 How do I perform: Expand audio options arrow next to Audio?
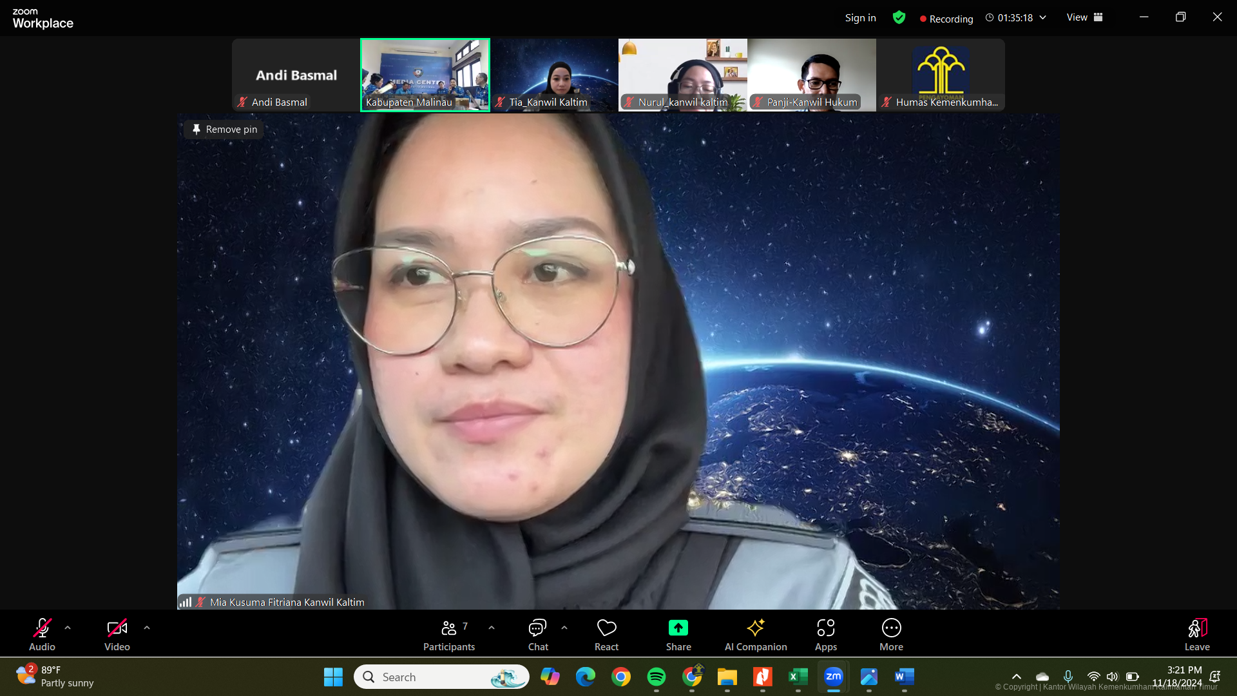[68, 628]
